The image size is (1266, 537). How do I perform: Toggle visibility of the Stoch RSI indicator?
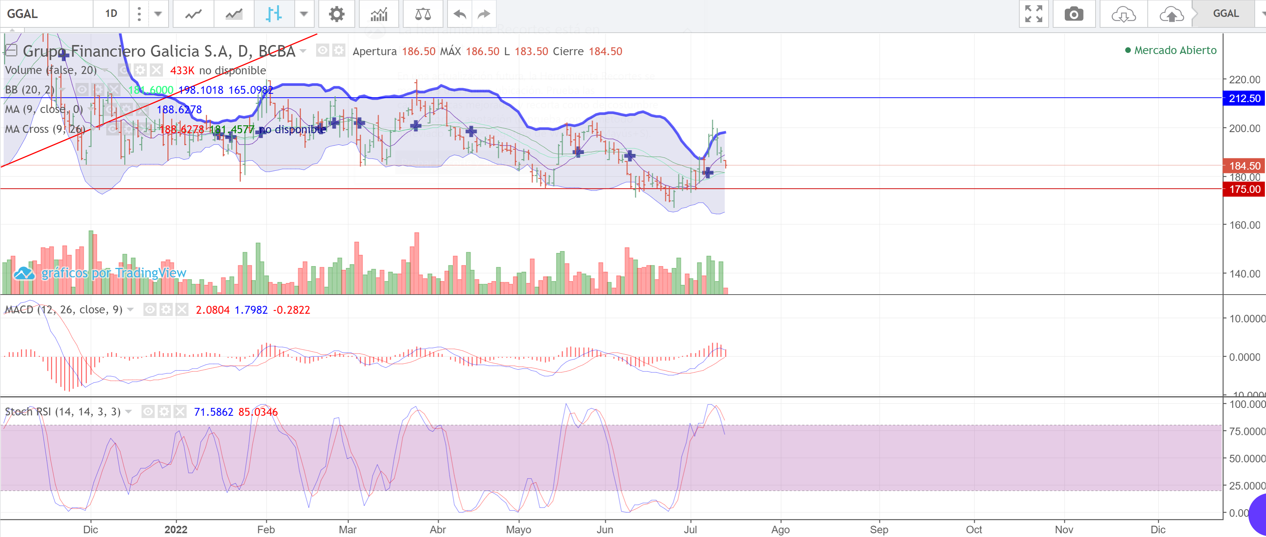tap(148, 411)
